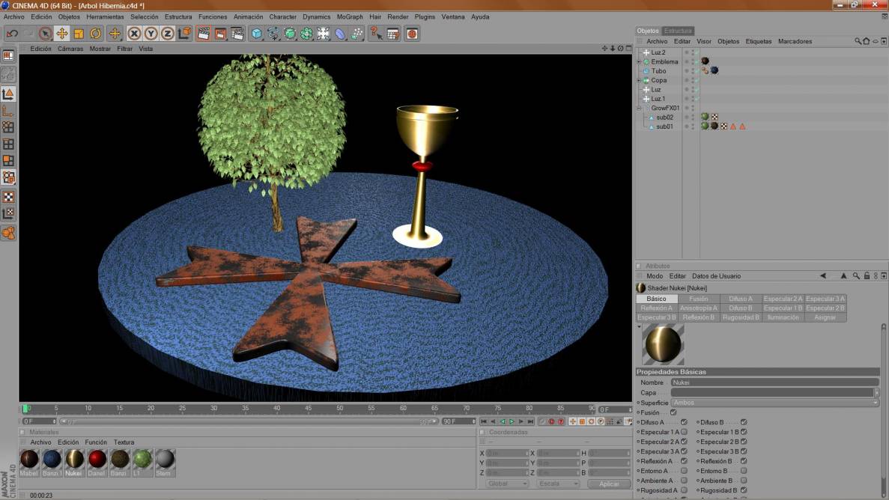Click the green play forward button
The image size is (889, 500).
[x=512, y=421]
